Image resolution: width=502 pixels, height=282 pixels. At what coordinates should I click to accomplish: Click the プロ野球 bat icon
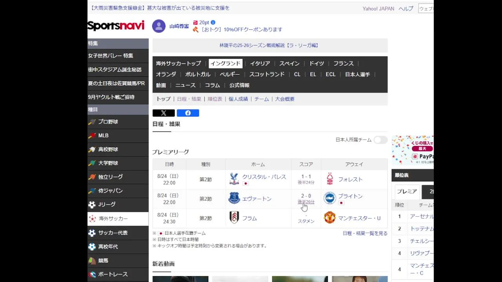pos(92,122)
